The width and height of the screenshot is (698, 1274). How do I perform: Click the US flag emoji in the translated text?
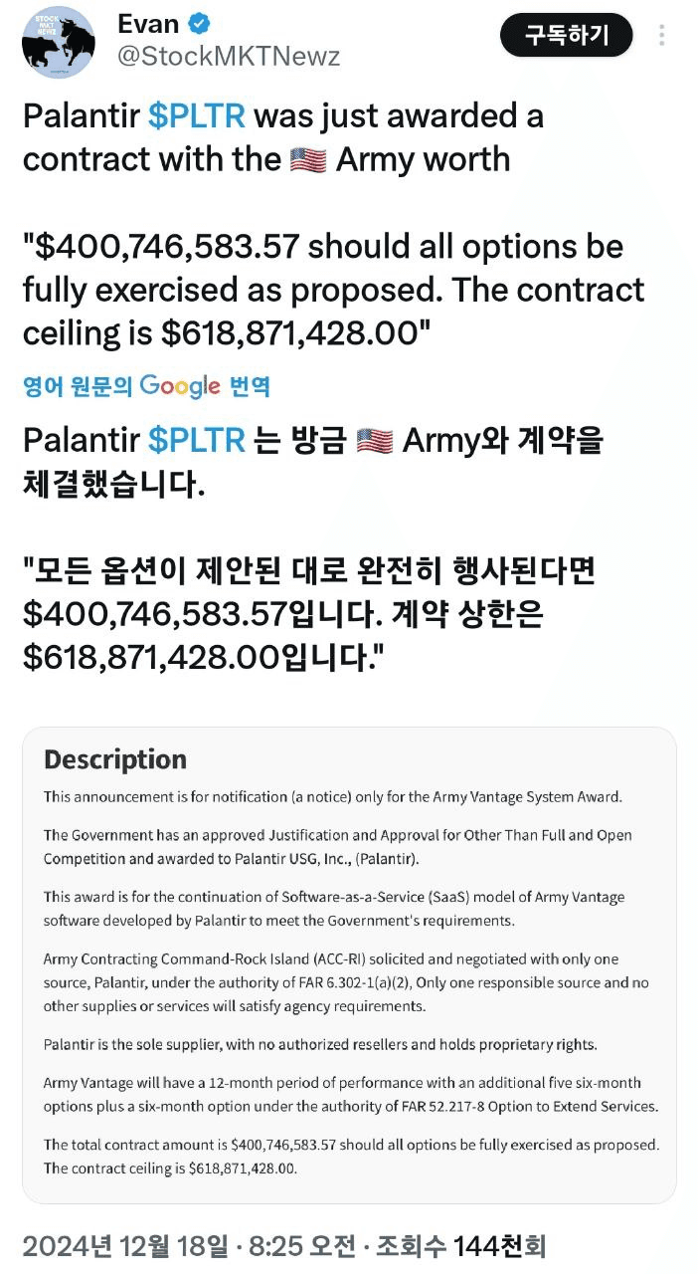click(x=375, y=440)
